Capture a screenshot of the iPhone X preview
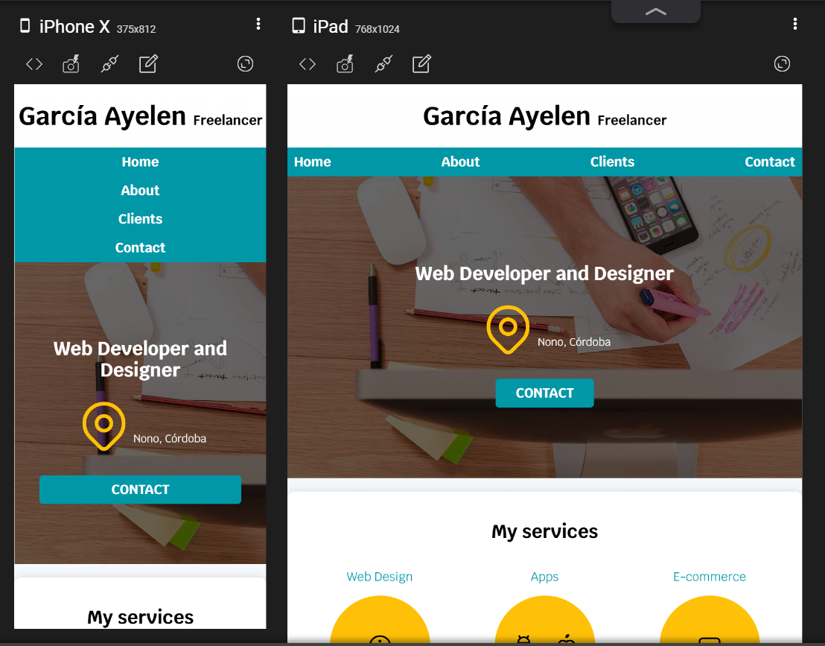 point(71,64)
